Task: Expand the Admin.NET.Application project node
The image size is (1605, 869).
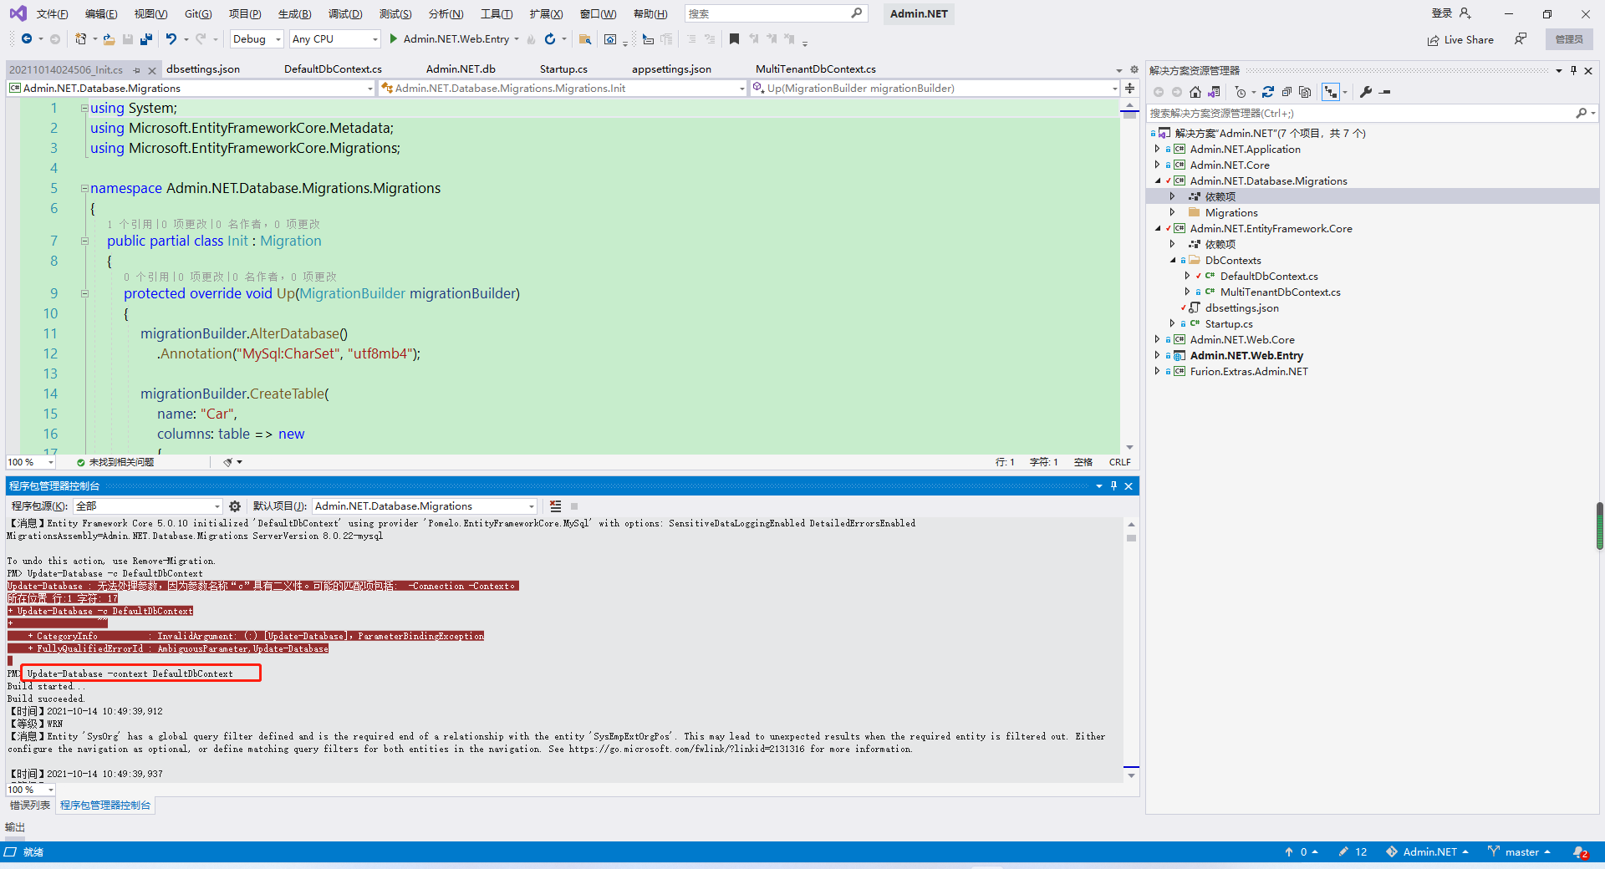Action: [1158, 149]
